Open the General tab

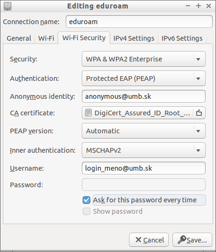coord(19,38)
